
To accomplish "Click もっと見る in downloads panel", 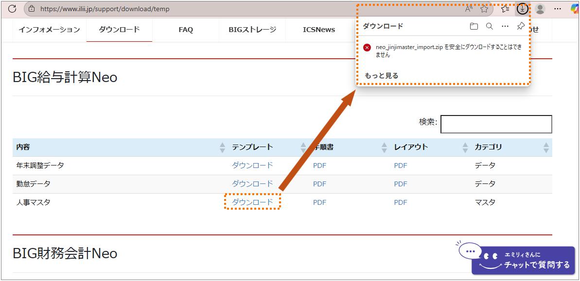I will (382, 76).
